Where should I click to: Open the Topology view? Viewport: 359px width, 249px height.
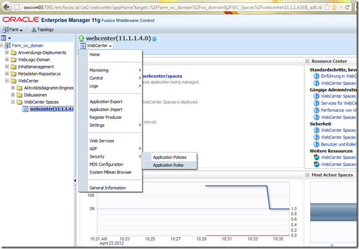point(43,29)
